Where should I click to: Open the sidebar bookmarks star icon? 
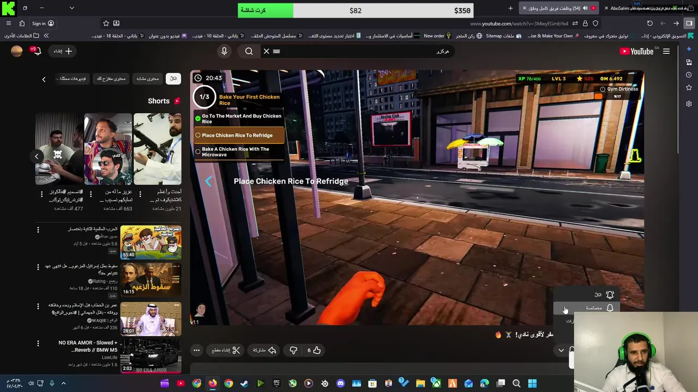coord(689,88)
